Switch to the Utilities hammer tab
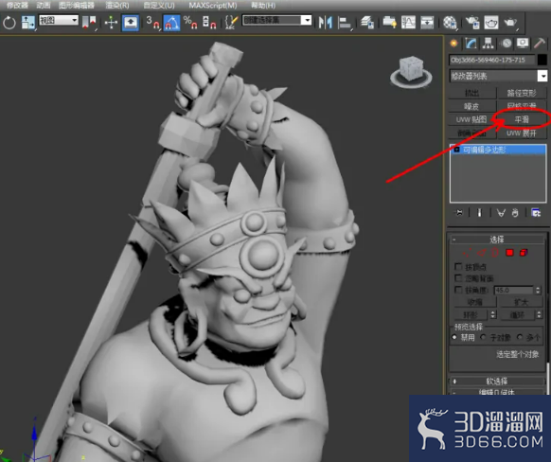Image resolution: width=551 pixels, height=462 pixels. pyautogui.click(x=540, y=44)
